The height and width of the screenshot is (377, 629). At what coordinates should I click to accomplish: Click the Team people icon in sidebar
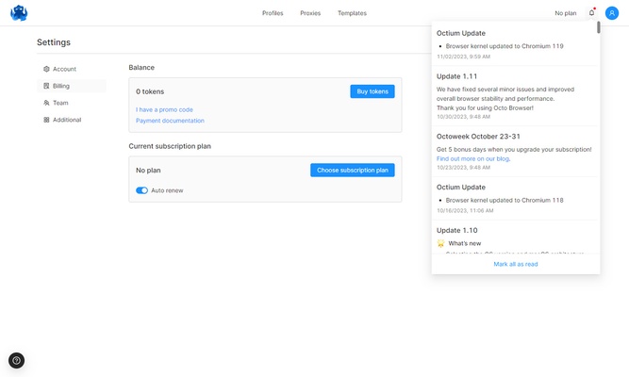pyautogui.click(x=46, y=103)
